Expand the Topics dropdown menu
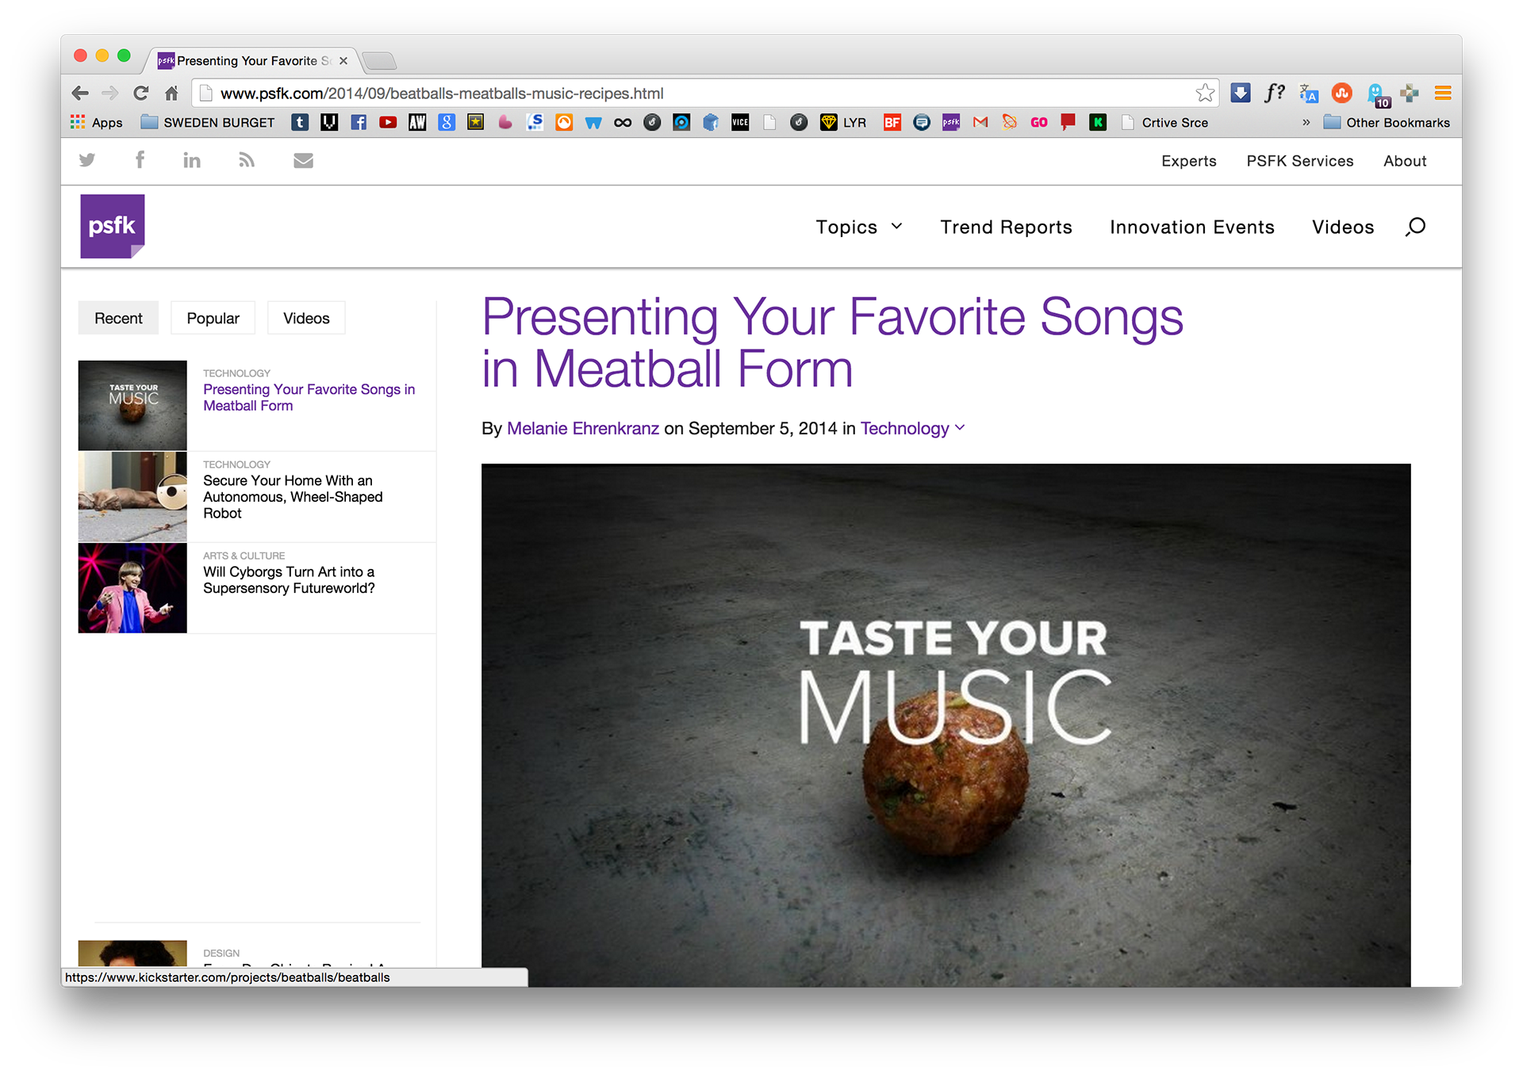 (859, 227)
